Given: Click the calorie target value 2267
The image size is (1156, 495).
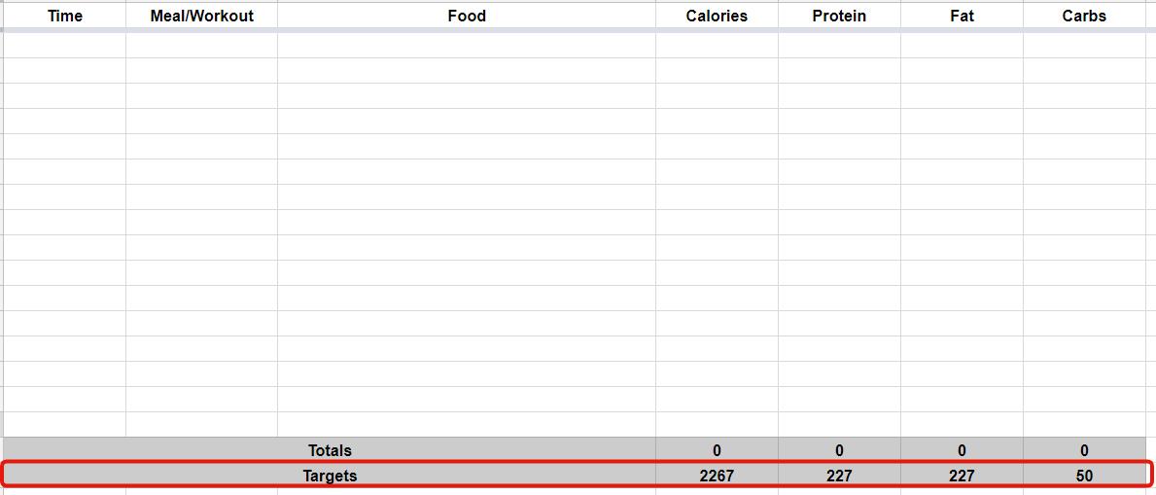Looking at the screenshot, I should [717, 476].
